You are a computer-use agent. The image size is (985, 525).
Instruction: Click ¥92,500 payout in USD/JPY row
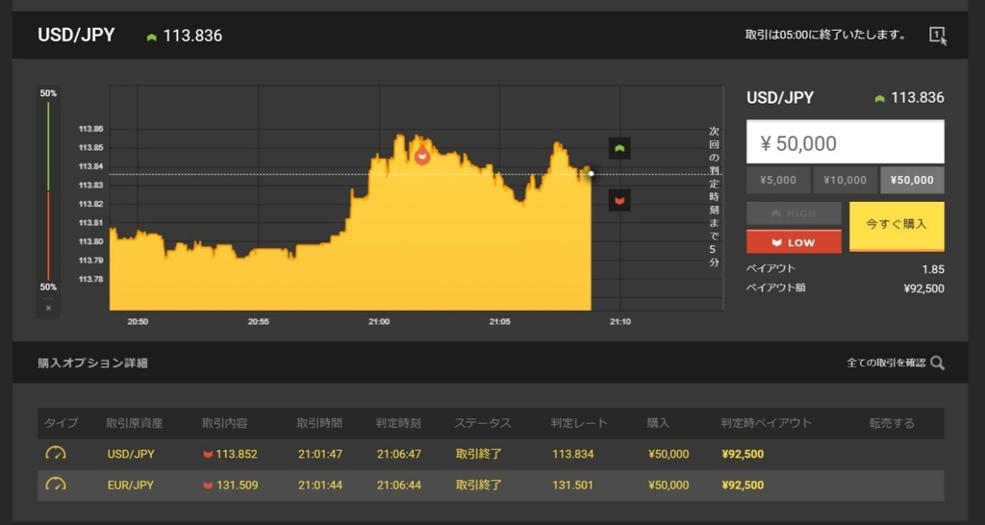(x=744, y=454)
